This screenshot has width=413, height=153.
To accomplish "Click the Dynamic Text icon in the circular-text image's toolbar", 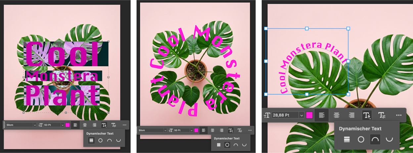I will (231, 130).
